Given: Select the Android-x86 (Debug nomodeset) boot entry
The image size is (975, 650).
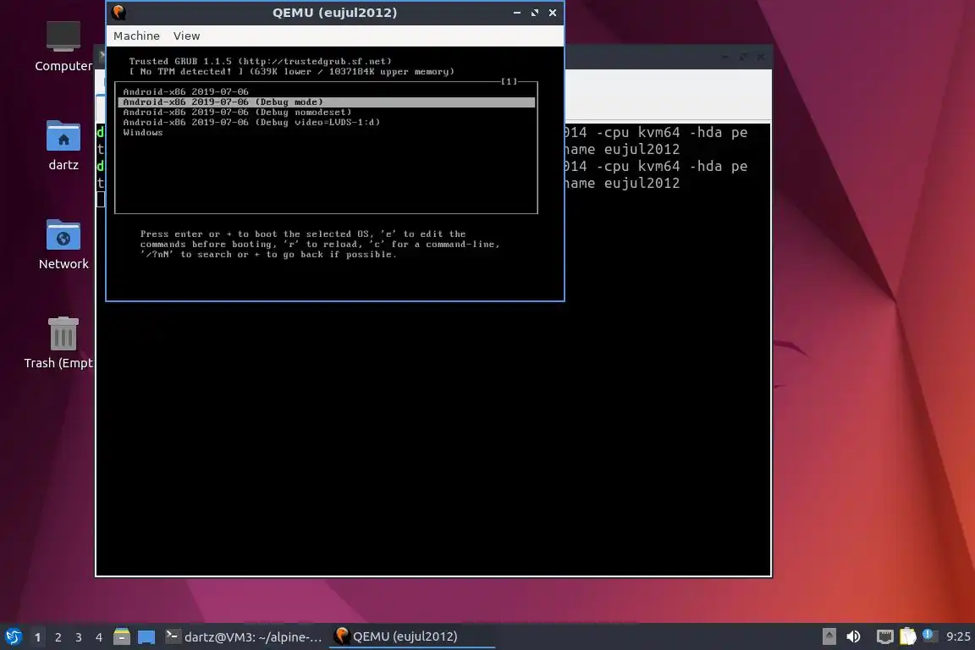Looking at the screenshot, I should 326,112.
